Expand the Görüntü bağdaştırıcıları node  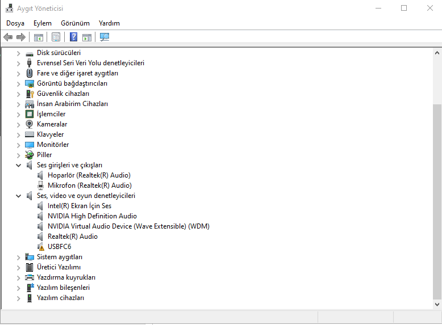pyautogui.click(x=19, y=84)
